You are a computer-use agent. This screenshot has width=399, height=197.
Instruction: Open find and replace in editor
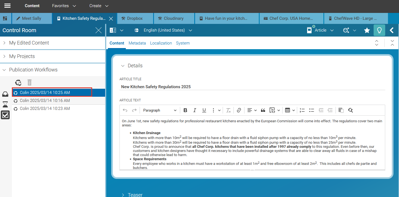350,110
